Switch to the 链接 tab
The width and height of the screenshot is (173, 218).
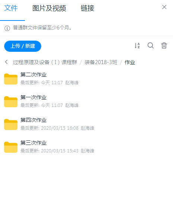point(87,8)
